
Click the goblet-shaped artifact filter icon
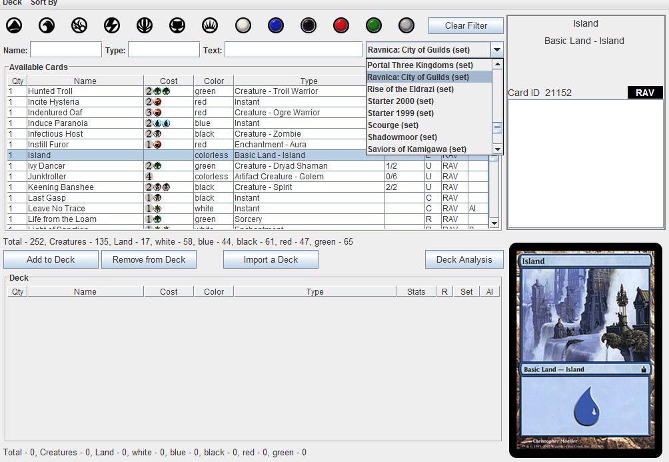[x=177, y=25]
